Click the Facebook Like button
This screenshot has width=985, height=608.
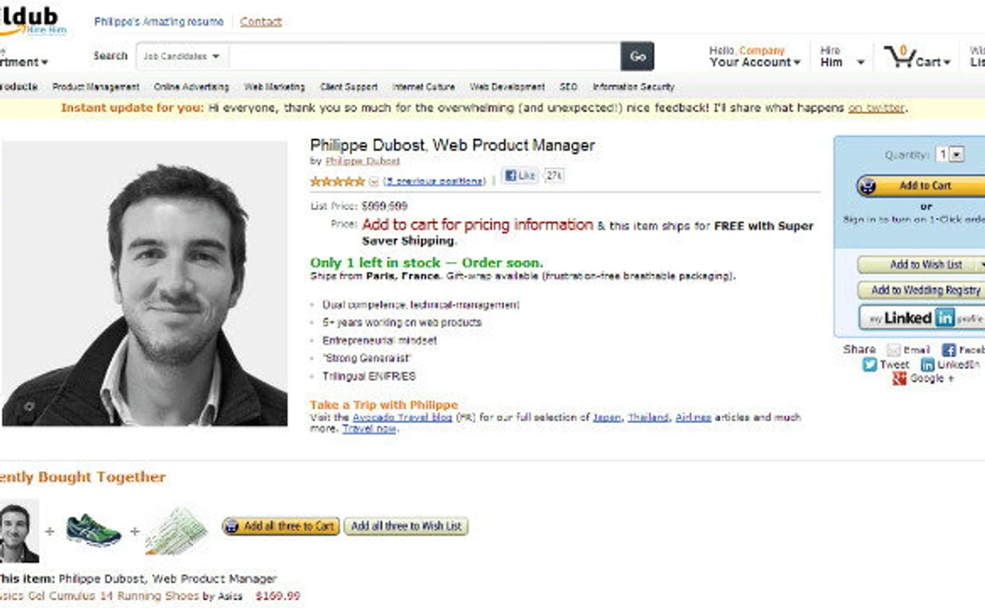[520, 176]
